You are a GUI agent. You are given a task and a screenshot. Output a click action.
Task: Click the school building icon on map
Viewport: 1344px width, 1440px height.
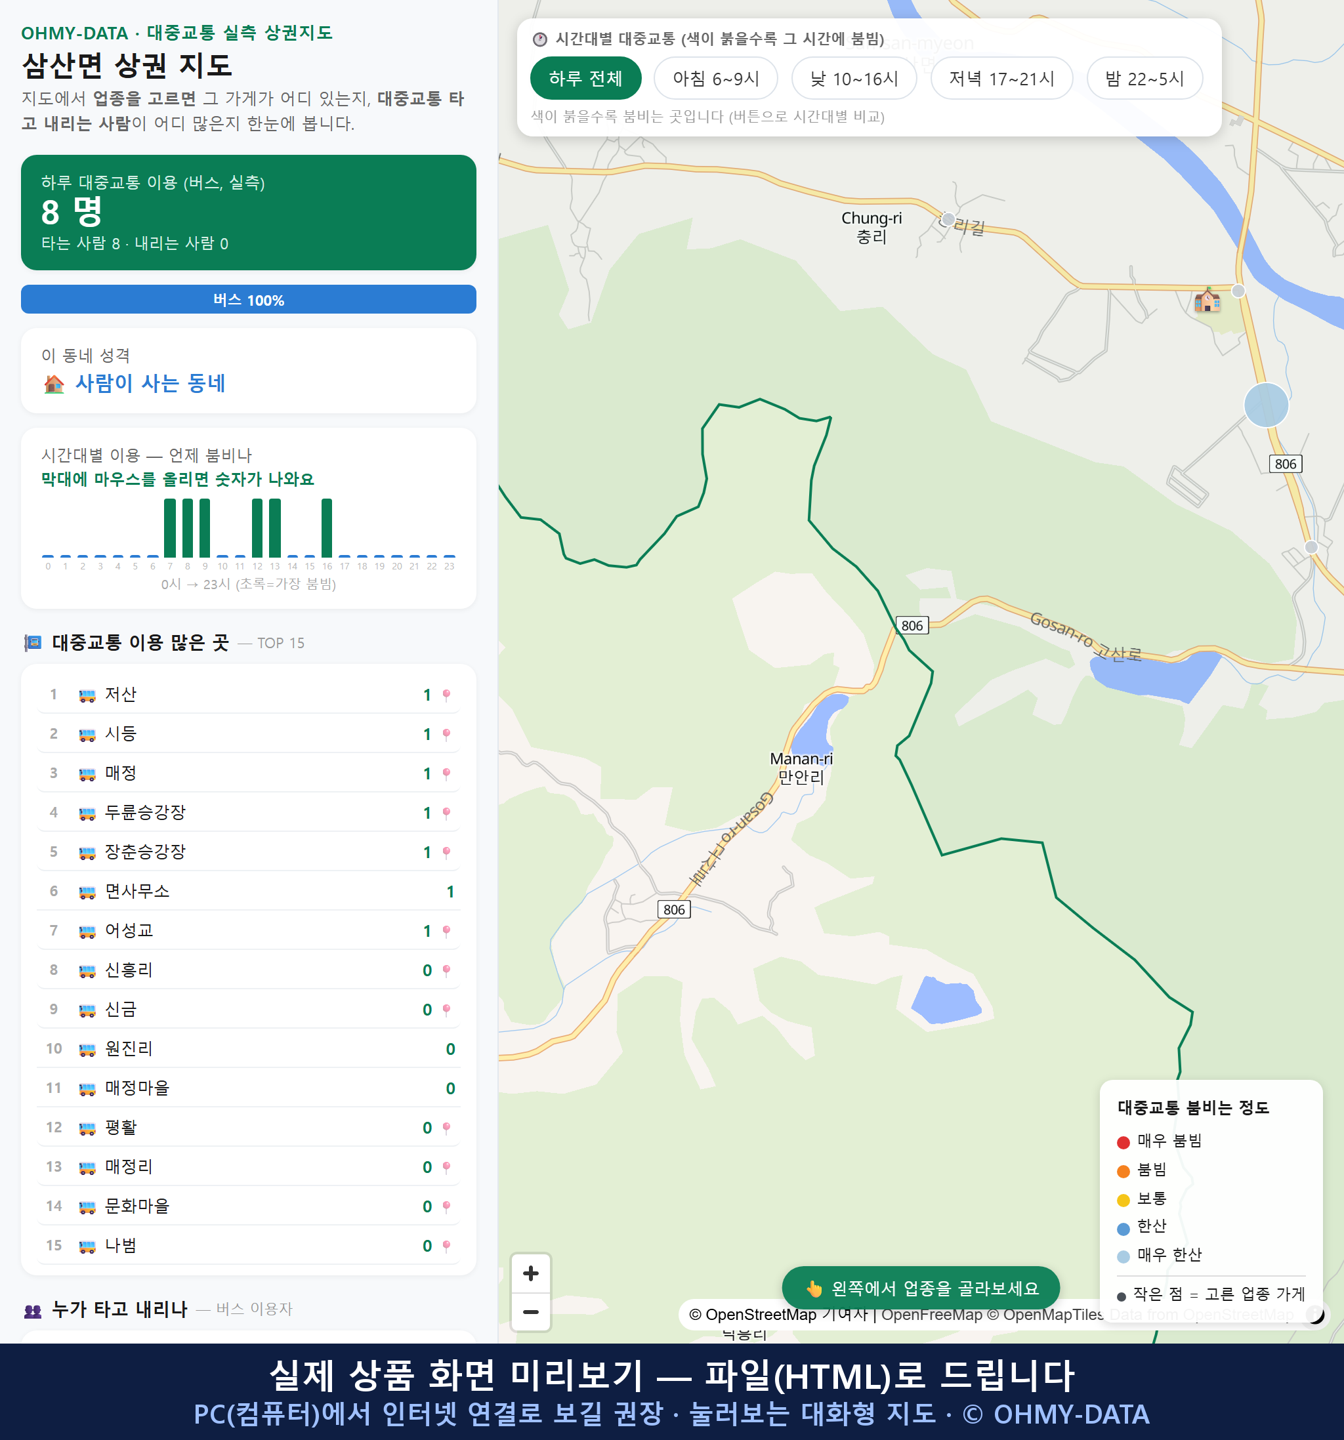(1207, 300)
